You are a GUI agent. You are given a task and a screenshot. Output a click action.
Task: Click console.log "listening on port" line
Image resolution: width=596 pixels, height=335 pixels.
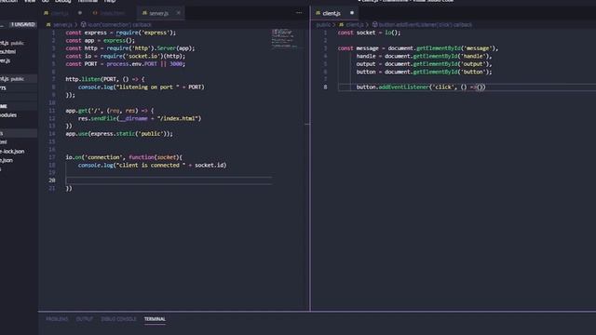point(141,87)
